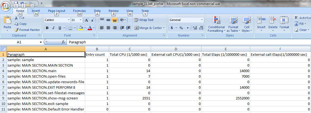This screenshot has height=113, width=311.
Task: Insert cells button
Action: coord(261,24)
